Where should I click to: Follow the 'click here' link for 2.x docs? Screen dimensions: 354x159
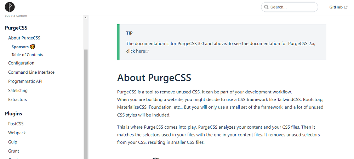pyautogui.click(x=136, y=51)
